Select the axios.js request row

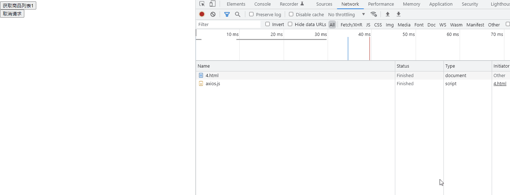coord(353,83)
